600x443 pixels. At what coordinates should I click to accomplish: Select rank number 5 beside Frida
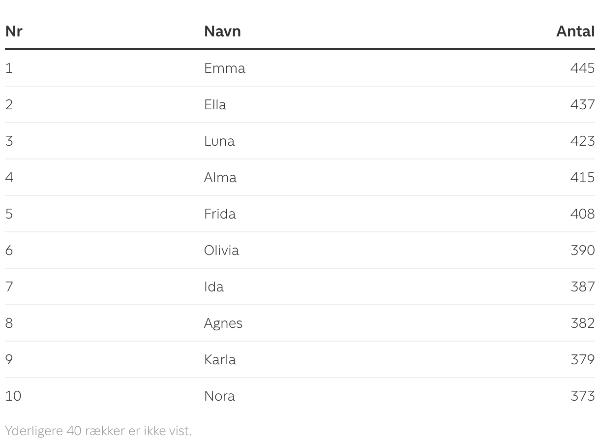coord(9,214)
